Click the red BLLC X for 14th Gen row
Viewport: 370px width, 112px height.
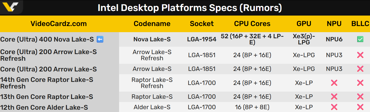coord(360,83)
